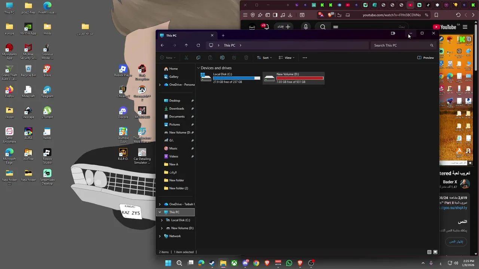Image resolution: width=479 pixels, height=269 pixels.
Task: Expand New Volume (D:) in navigation tree
Action: click(162, 228)
